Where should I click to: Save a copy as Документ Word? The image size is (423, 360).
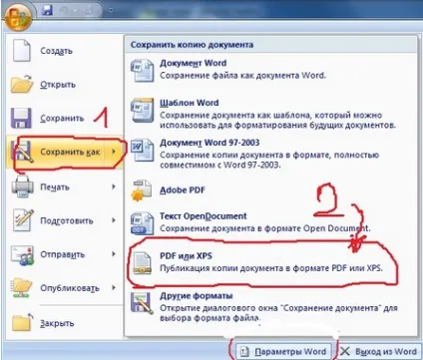click(x=271, y=70)
